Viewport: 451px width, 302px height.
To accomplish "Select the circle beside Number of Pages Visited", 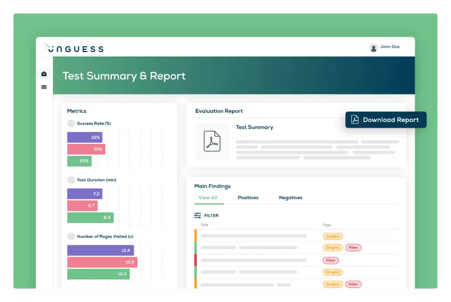I will 71,236.
